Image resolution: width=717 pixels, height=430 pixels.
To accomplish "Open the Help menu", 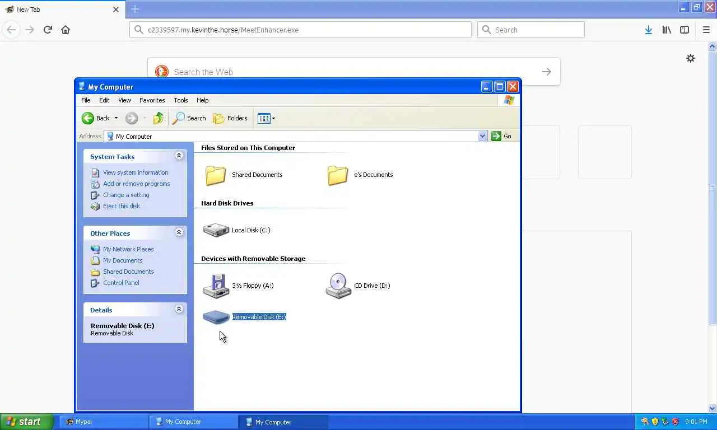I will pos(203,100).
